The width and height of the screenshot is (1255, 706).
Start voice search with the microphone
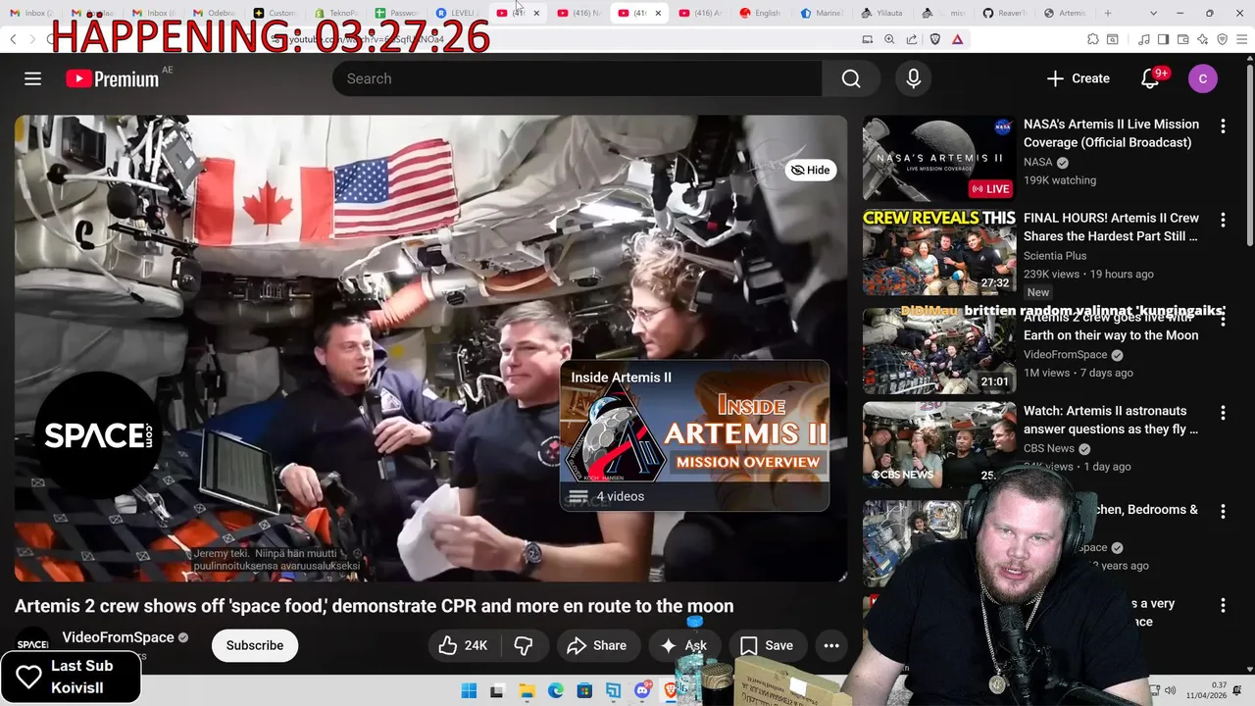tap(913, 78)
